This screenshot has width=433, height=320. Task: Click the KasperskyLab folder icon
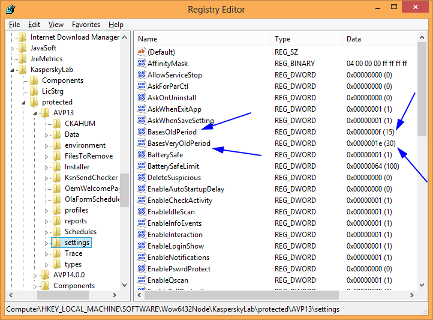coord(22,70)
